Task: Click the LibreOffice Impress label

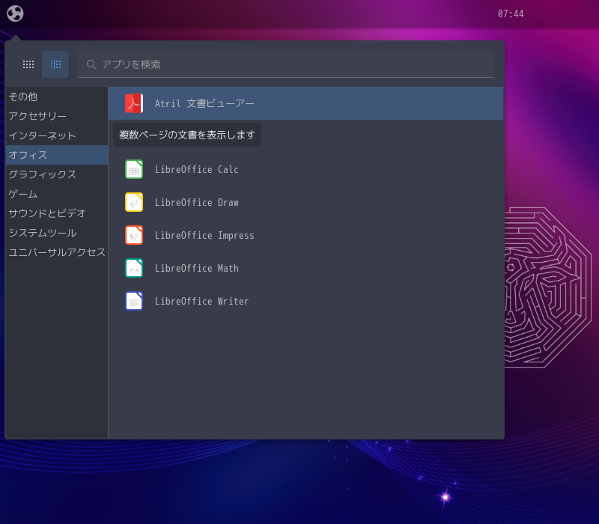Action: click(x=204, y=235)
